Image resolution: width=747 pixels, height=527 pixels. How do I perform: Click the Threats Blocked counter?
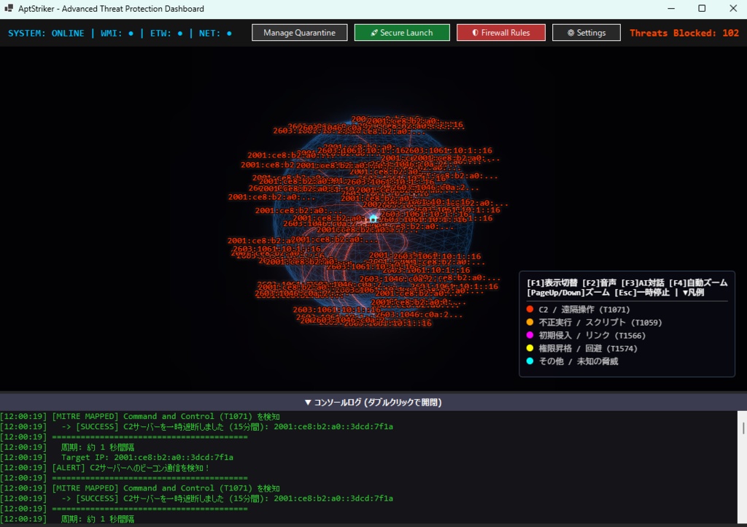(684, 33)
